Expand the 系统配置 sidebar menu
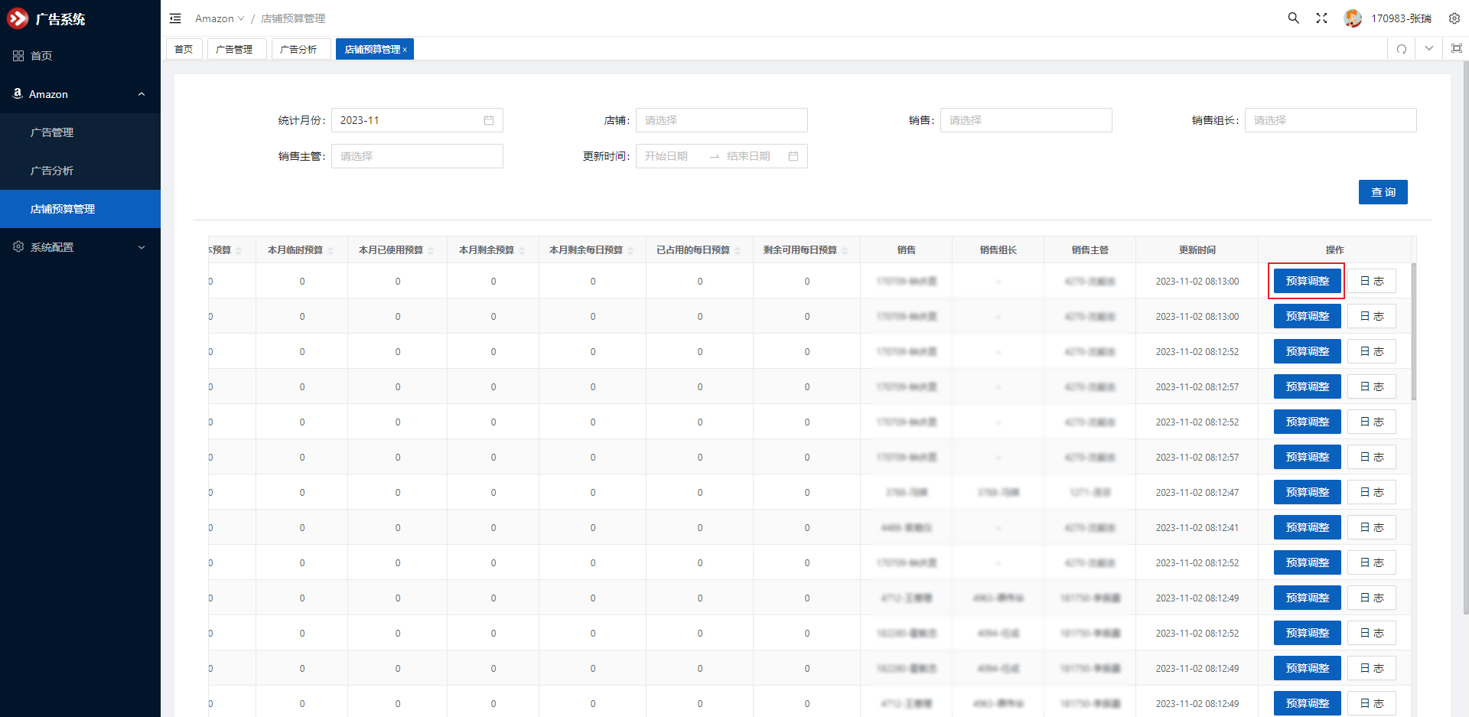The image size is (1469, 717). coord(80,247)
